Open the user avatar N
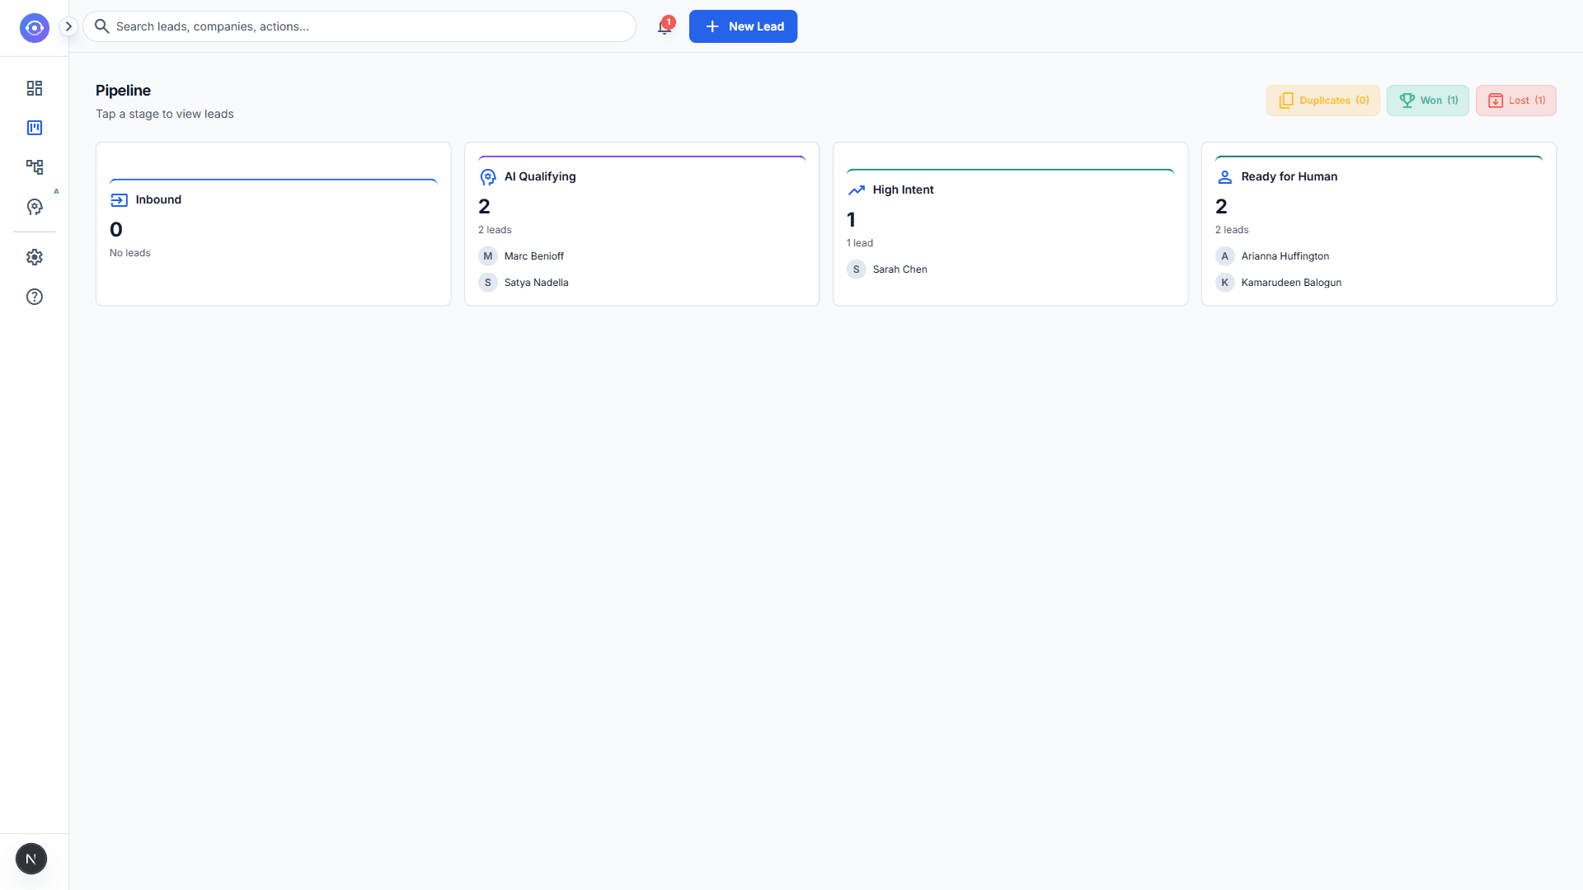1583x890 pixels. 31,859
